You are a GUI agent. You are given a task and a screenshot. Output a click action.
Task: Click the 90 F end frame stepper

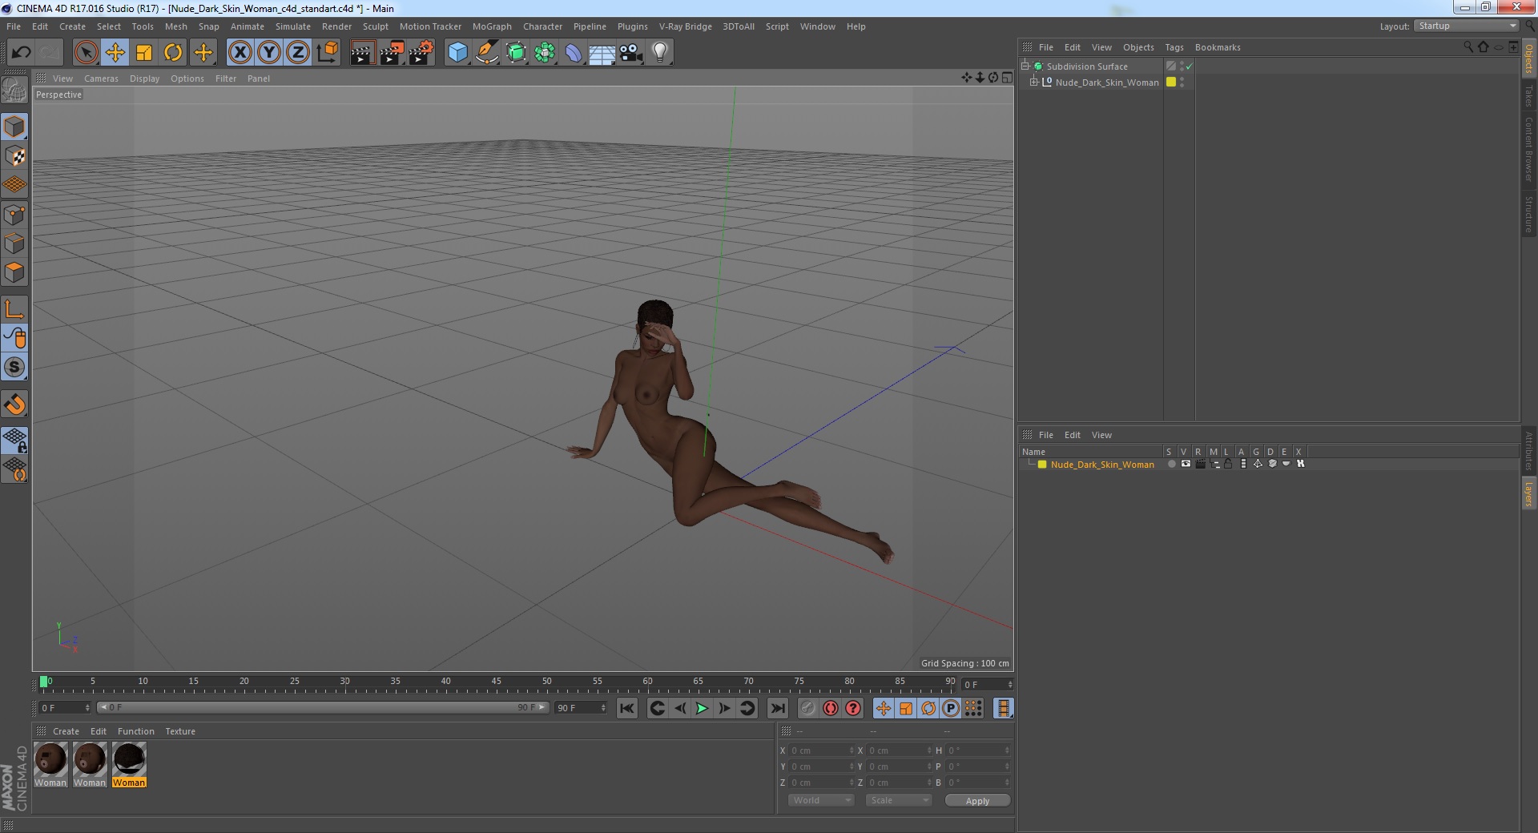[603, 708]
